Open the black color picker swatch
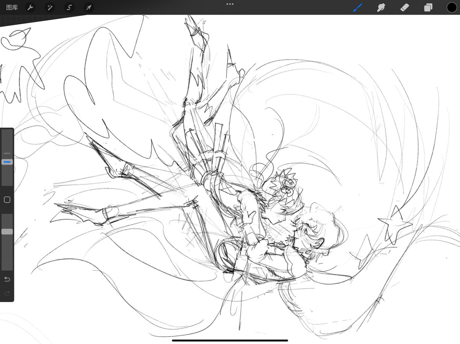 452,7
